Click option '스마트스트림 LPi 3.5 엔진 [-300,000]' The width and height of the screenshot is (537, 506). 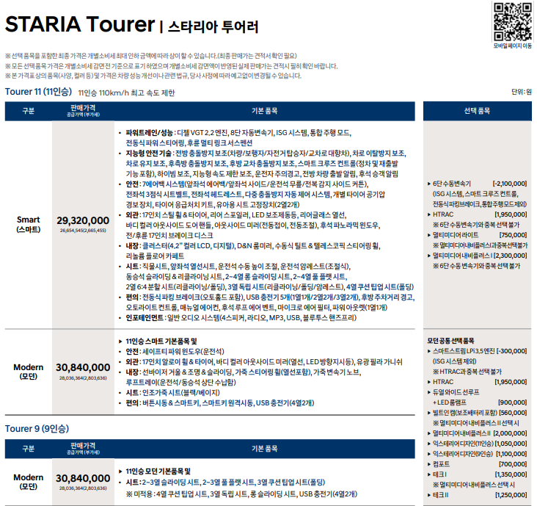[478, 351]
